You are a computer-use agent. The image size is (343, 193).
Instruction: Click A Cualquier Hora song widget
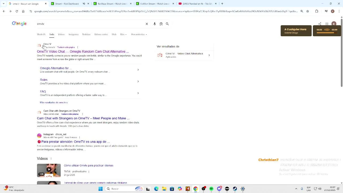(296, 31)
